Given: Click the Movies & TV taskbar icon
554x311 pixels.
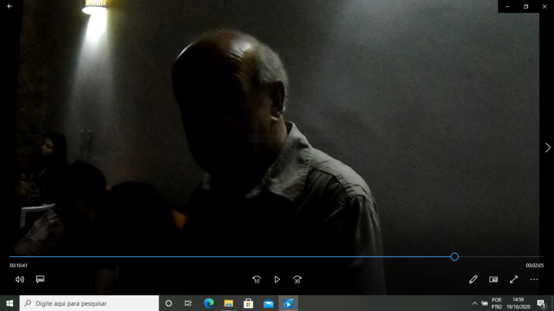Looking at the screenshot, I should point(288,303).
